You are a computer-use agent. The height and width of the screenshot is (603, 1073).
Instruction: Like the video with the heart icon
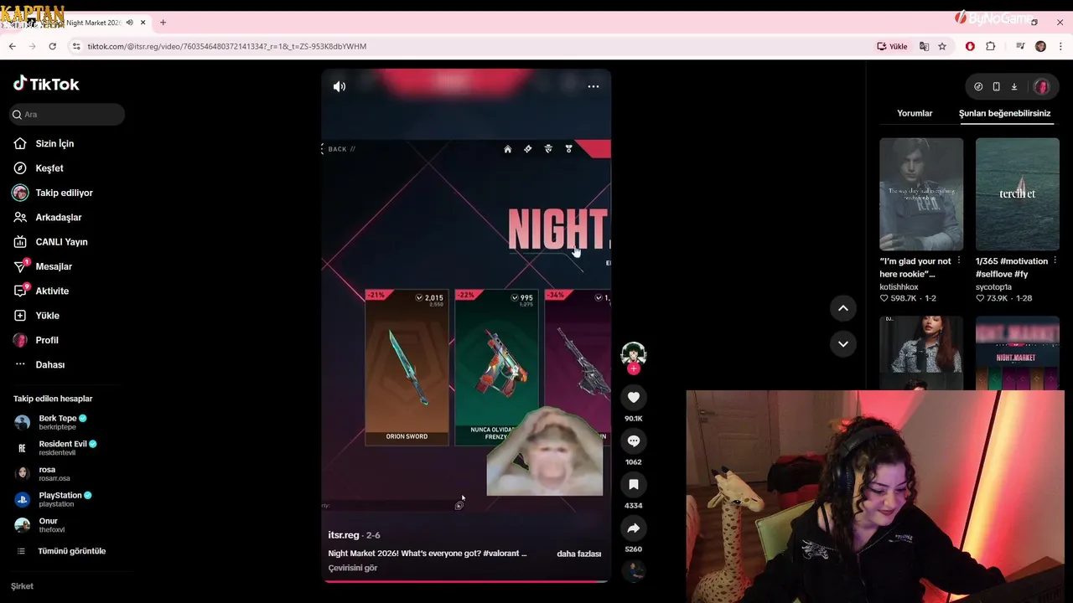(634, 398)
